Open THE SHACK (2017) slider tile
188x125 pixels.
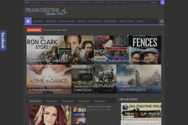[139, 79]
